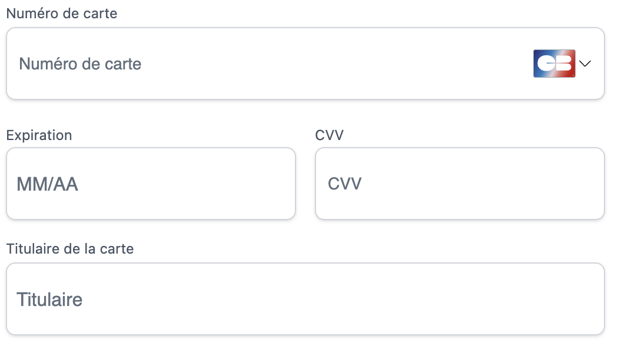618x346 pixels.
Task: Select the CVV input box
Action: click(460, 184)
